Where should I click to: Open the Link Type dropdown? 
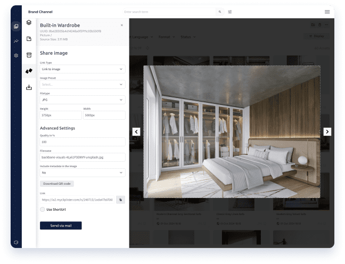point(83,69)
